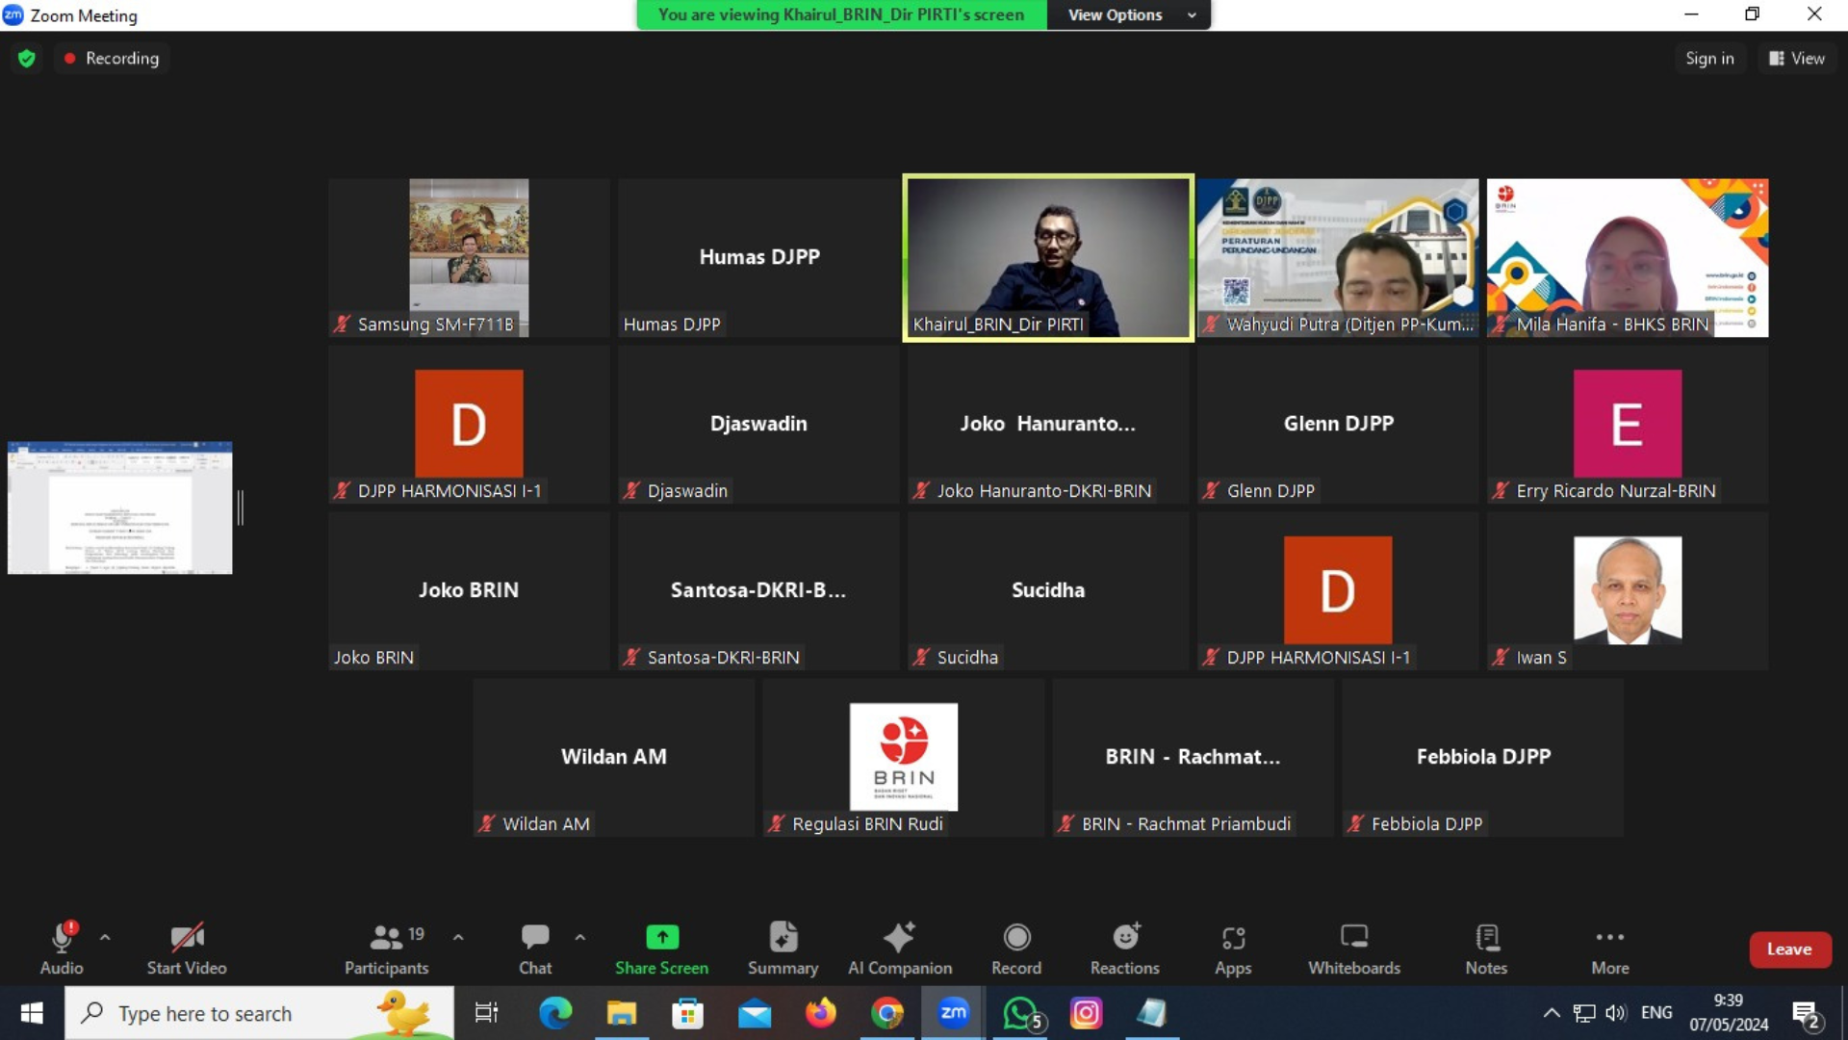Select Erry Ricardo Nurzal-BRIN tile
Image resolution: width=1848 pixels, height=1040 pixels.
1627,424
